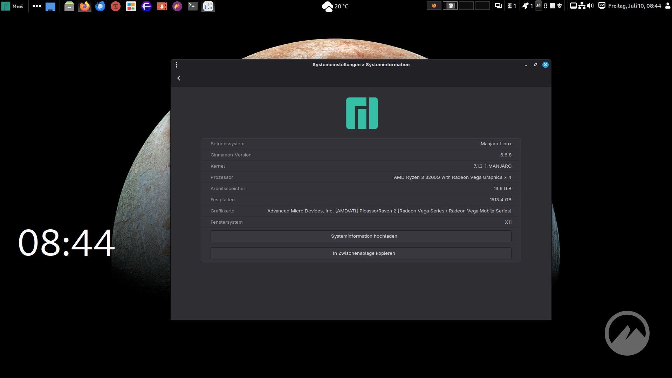Click the Fenstersystem label
672x378 pixels.
pos(226,222)
